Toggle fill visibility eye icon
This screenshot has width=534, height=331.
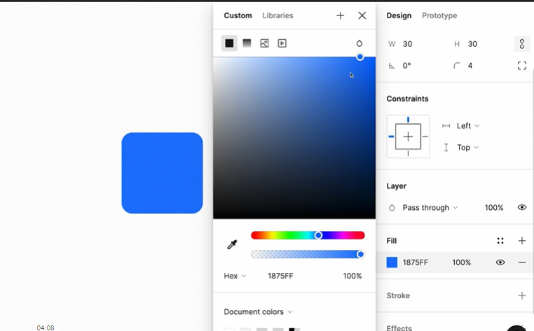(500, 262)
